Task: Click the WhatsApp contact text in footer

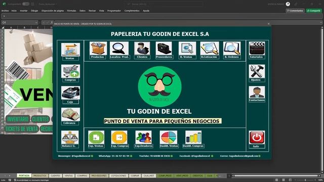Action: 114,156
